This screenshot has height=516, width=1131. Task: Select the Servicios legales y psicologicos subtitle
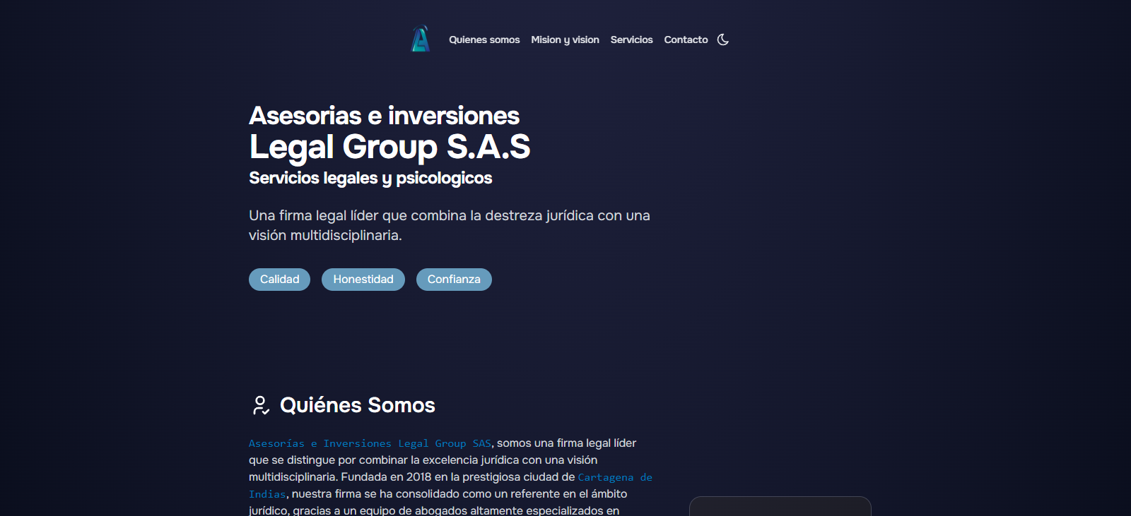tap(370, 178)
